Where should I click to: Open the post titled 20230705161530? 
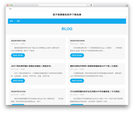18,92
